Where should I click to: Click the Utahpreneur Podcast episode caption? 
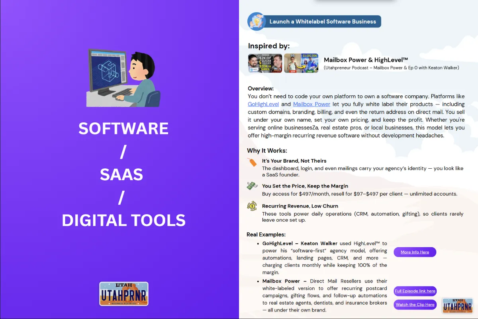point(391,68)
